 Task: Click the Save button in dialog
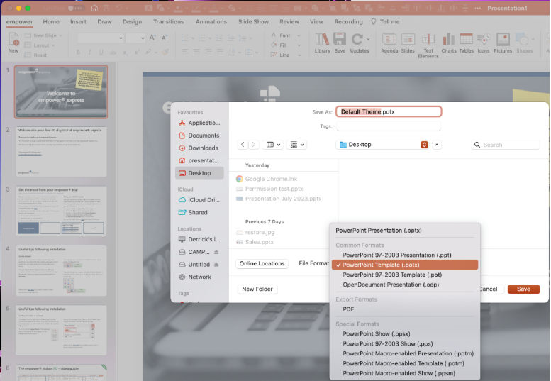(523, 289)
